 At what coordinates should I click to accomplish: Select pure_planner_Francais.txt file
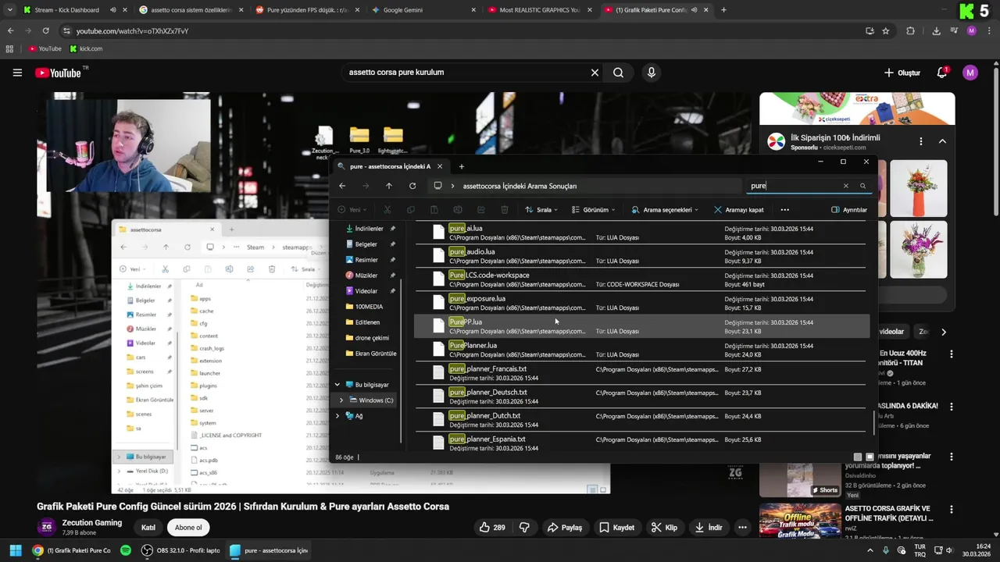[x=641, y=373]
